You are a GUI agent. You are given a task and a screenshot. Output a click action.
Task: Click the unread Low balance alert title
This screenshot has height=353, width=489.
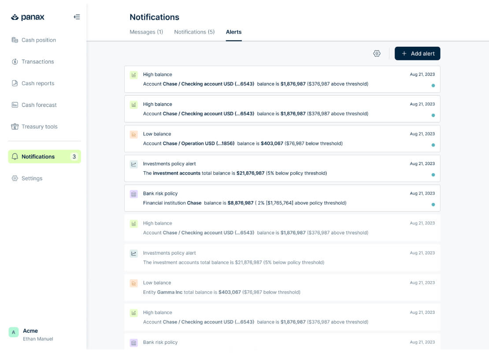(x=157, y=134)
